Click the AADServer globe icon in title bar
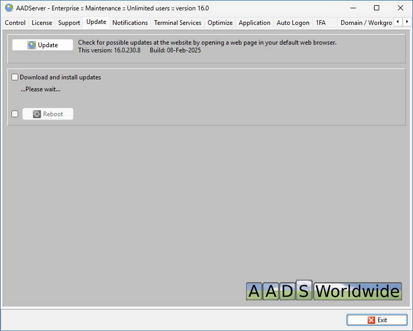 click(x=9, y=8)
